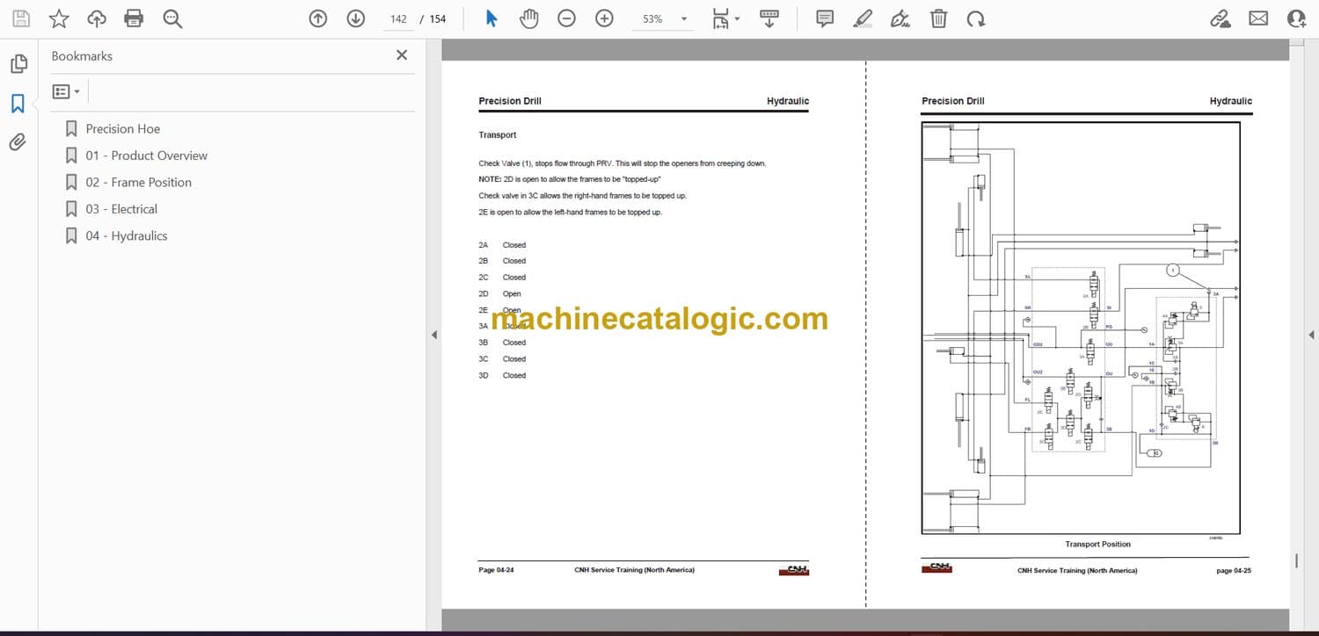The image size is (1319, 636).
Task: Select the Highlight text pen tool
Action: [x=863, y=18]
